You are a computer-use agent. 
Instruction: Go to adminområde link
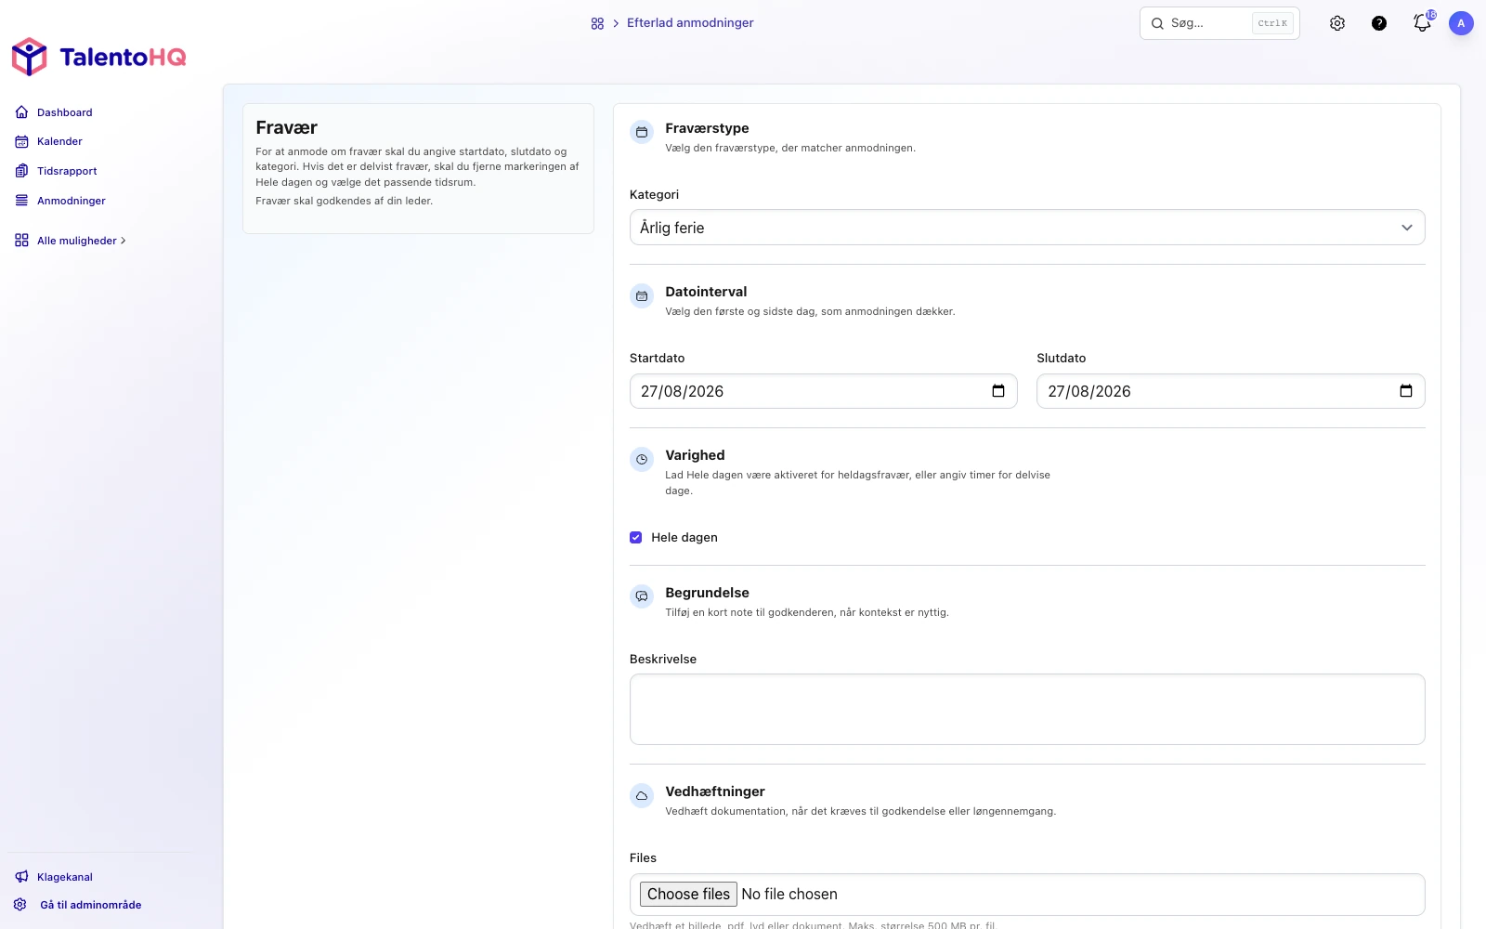91,905
